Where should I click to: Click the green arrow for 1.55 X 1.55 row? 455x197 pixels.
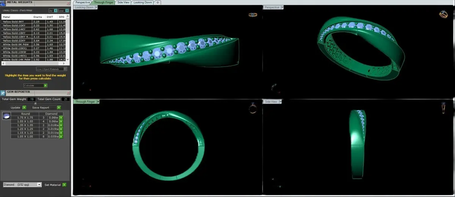point(61,121)
